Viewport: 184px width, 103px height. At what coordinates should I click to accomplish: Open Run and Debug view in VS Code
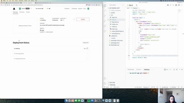[105, 21]
